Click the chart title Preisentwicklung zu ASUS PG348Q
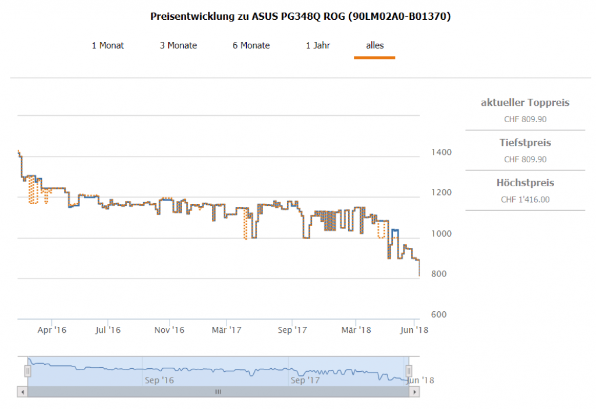The height and width of the screenshot is (409, 596). (x=300, y=16)
